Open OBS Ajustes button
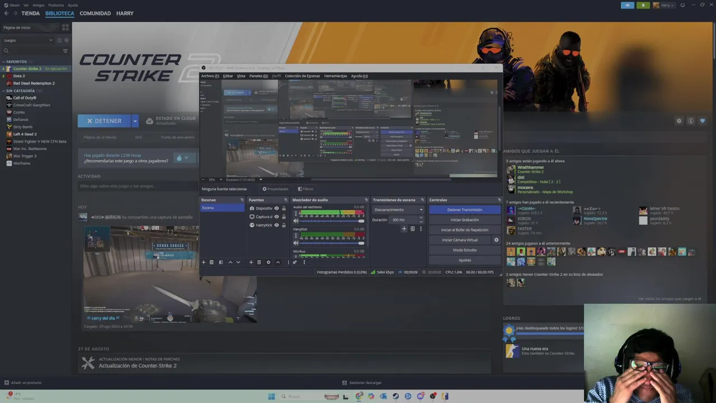Screen dimensions: 716x403 [x=465, y=260]
